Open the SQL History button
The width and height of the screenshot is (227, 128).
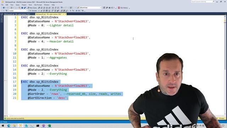123,8
